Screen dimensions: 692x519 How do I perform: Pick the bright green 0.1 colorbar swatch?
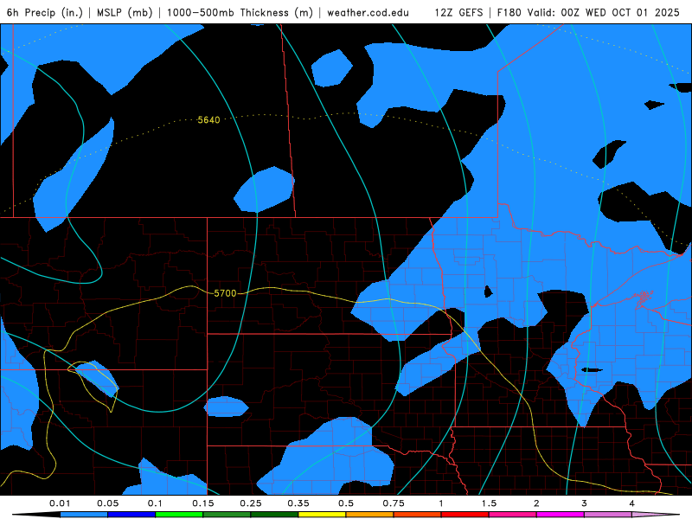pos(179,515)
